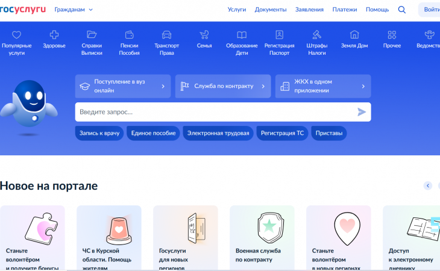Open the Транспорт Права car icon
The image size is (440, 271).
(x=167, y=35)
